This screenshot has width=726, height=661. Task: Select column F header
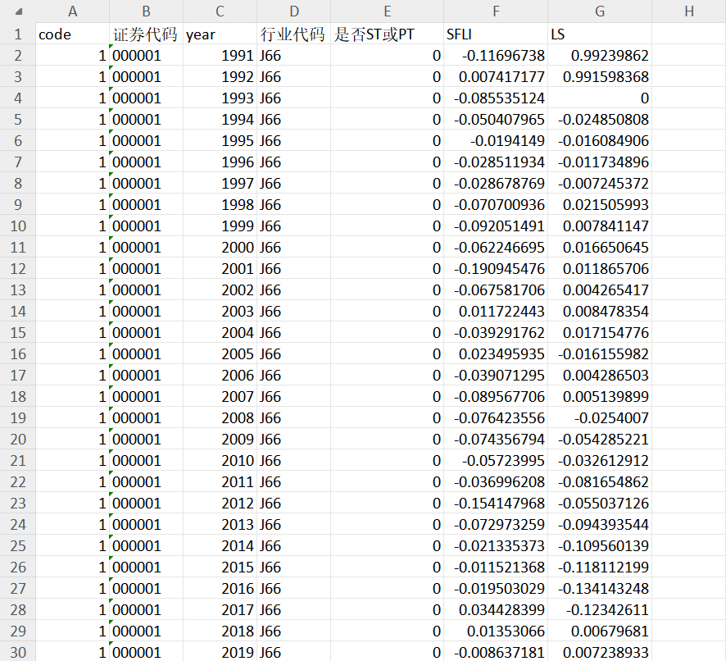496,11
